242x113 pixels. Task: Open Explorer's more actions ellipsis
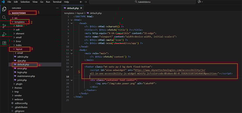[x=57, y=8]
